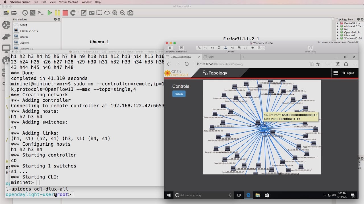Screen dimensions: 364x204
Task: Browse end devices monitor icon in sidebar
Action: [x=6, y=48]
